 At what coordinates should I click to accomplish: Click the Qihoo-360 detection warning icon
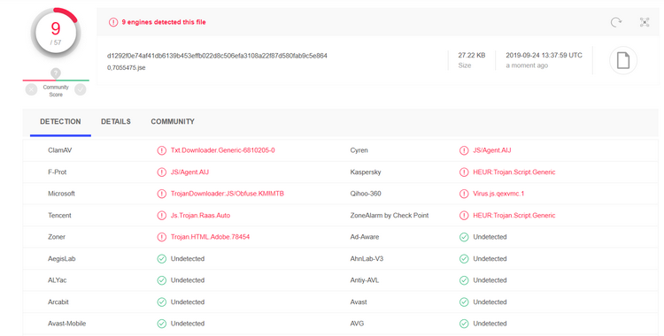[464, 194]
